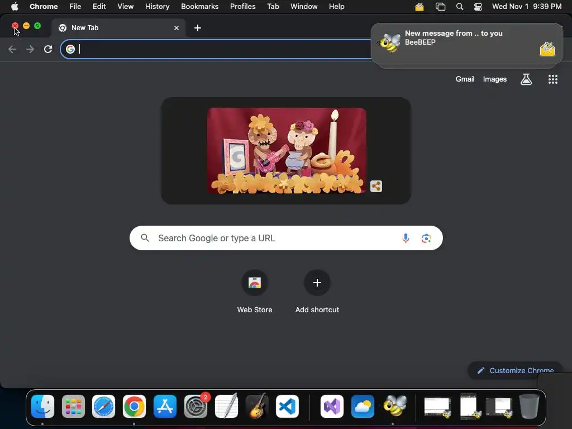Open the Profiles menu

coord(242,6)
